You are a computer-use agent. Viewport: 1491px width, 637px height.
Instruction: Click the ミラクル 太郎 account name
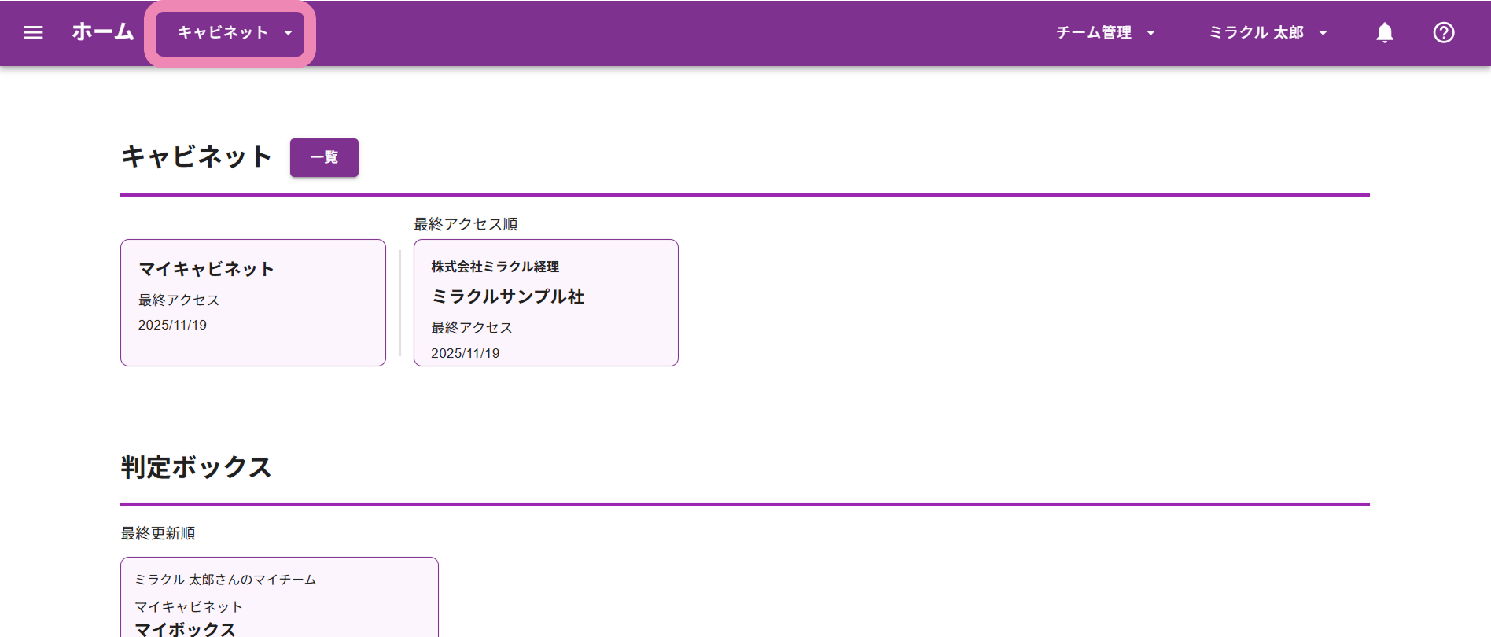[x=1256, y=32]
